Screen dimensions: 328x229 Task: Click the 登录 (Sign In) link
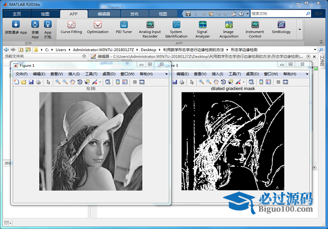318,14
